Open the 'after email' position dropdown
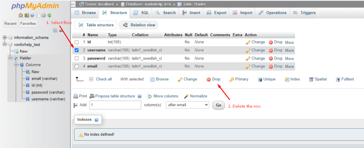 coord(187,105)
